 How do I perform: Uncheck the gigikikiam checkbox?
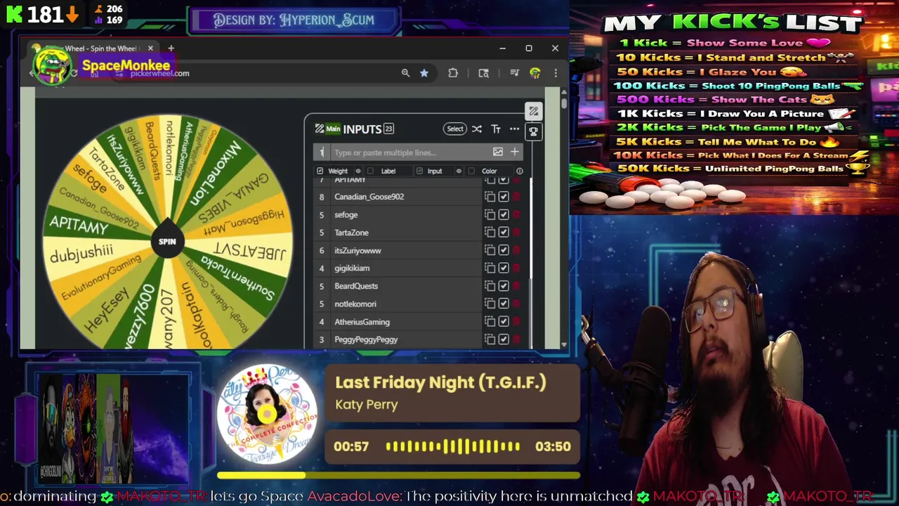coord(504,268)
